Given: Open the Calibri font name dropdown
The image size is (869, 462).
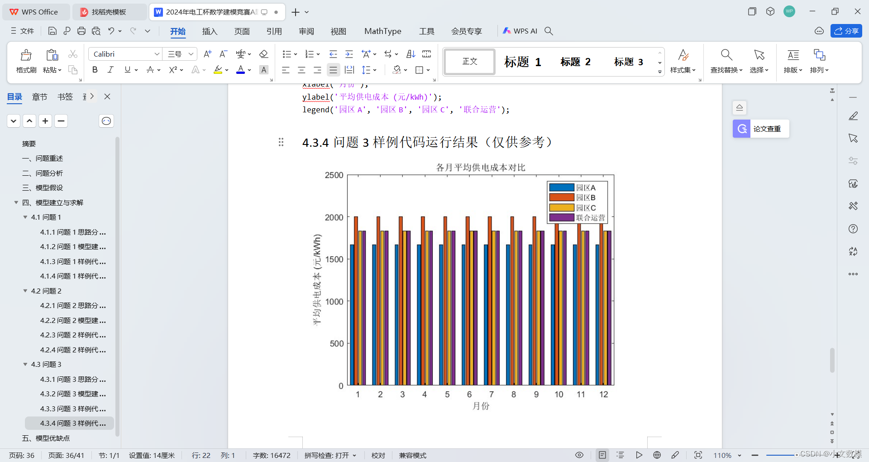Looking at the screenshot, I should (157, 54).
